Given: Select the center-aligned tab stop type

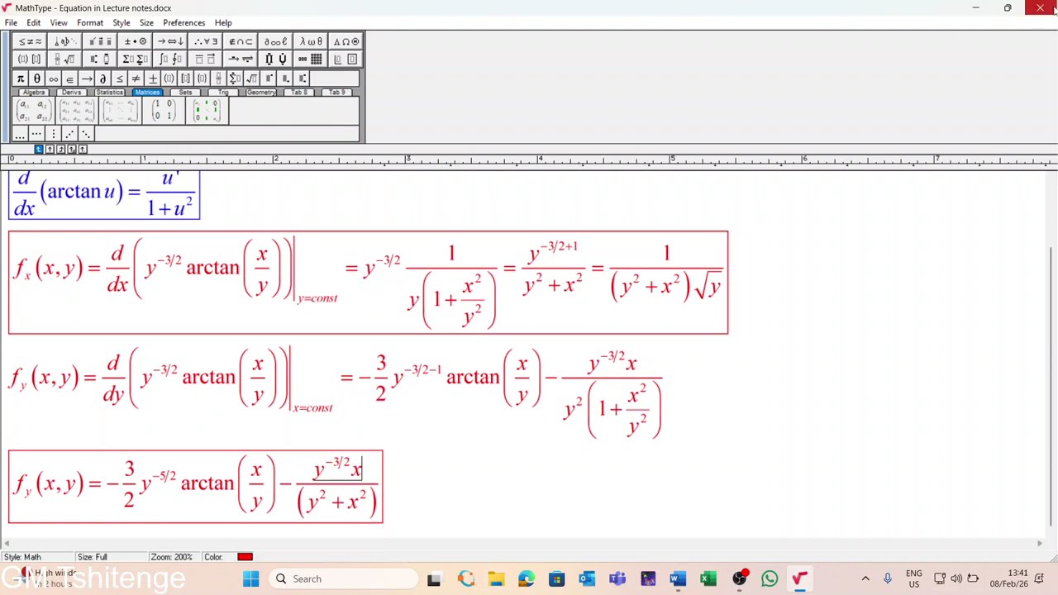Looking at the screenshot, I should [50, 149].
